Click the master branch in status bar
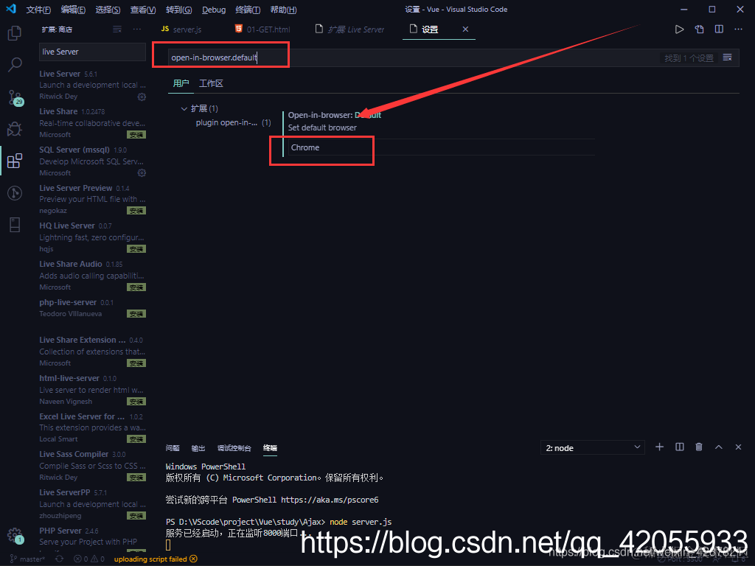 (27, 559)
